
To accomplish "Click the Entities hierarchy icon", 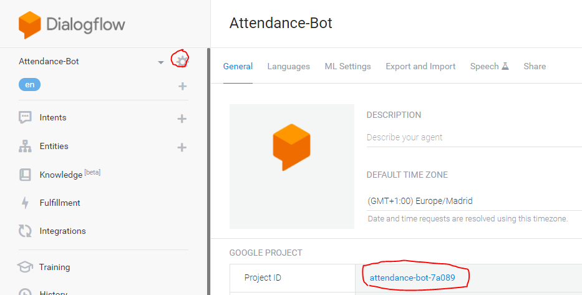I will pos(25,146).
